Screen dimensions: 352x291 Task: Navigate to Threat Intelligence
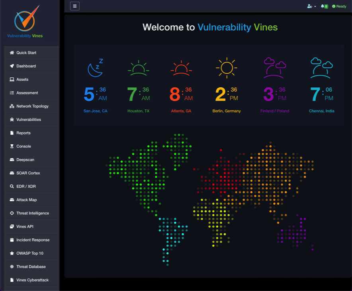[x=33, y=213]
